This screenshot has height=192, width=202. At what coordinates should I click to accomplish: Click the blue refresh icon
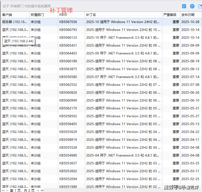click(x=192, y=6)
